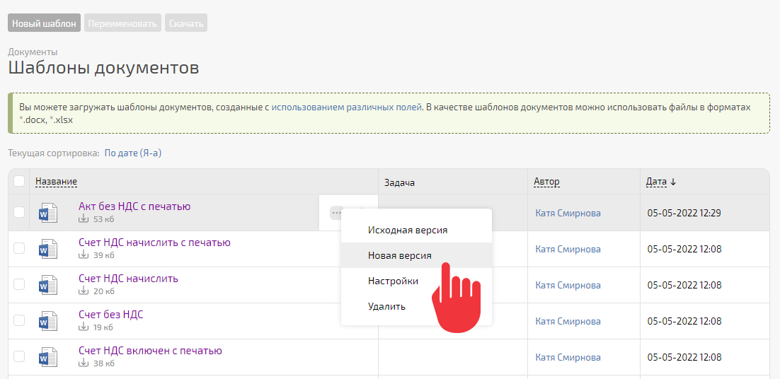
Task: Open Word icon of Акт без НДС с печатью
Action: 48,213
